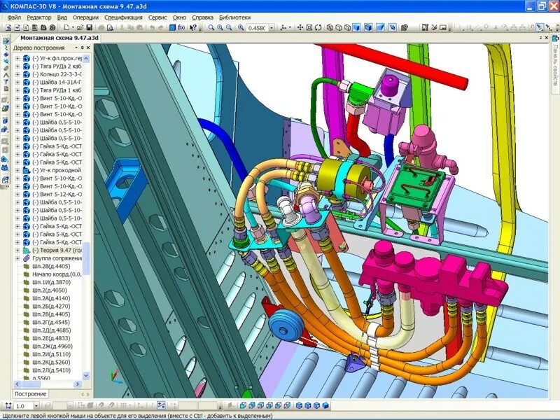This screenshot has width=560, height=420.
Task: Switch model display to wireframe mode
Action: point(330,27)
